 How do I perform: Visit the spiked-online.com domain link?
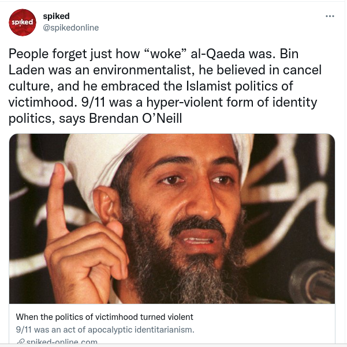pos(62,342)
